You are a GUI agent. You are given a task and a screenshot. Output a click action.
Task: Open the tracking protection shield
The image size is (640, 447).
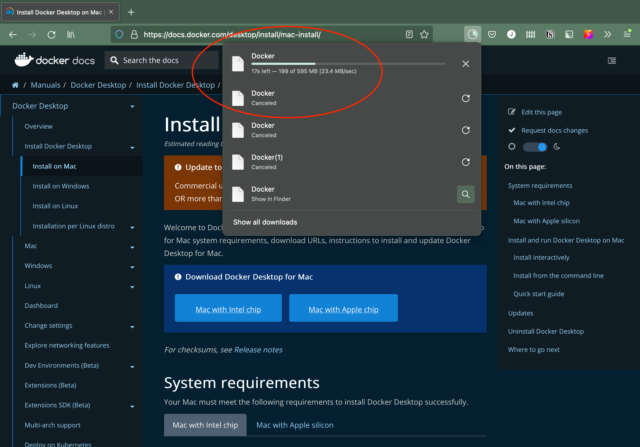[x=119, y=34]
